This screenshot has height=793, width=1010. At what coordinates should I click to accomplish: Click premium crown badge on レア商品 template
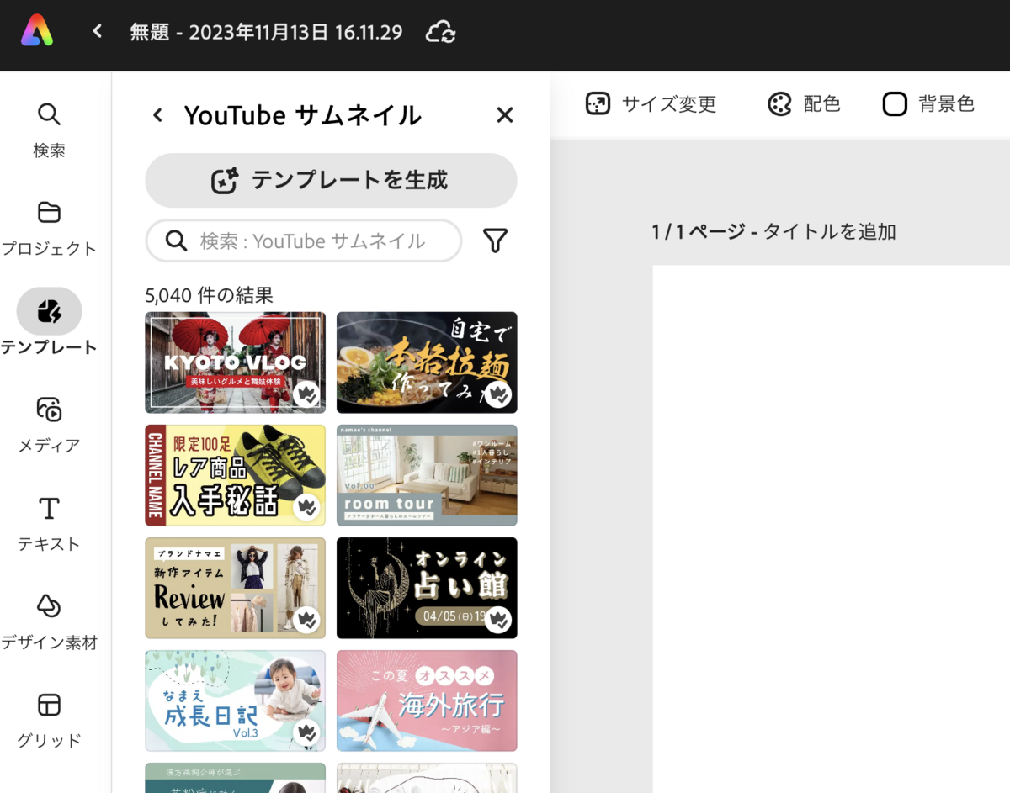306,506
